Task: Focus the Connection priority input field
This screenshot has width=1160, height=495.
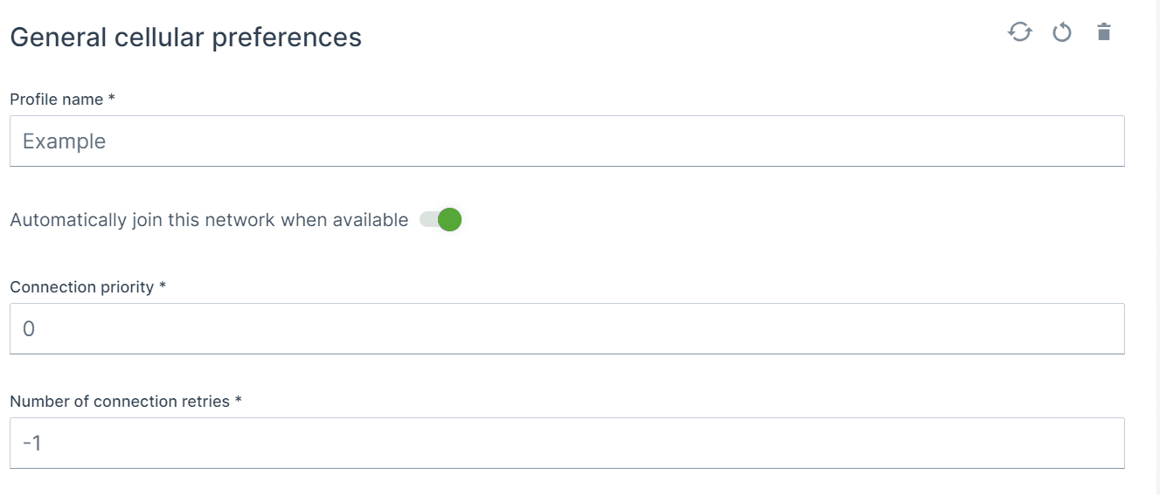Action: pyautogui.click(x=566, y=328)
